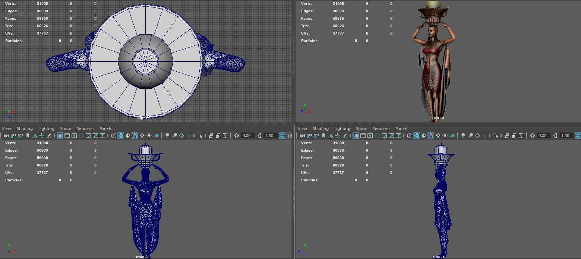Screen dimensions: 581x259
Task: Click Exposure icon in front panel toolbar
Action: coord(236,136)
